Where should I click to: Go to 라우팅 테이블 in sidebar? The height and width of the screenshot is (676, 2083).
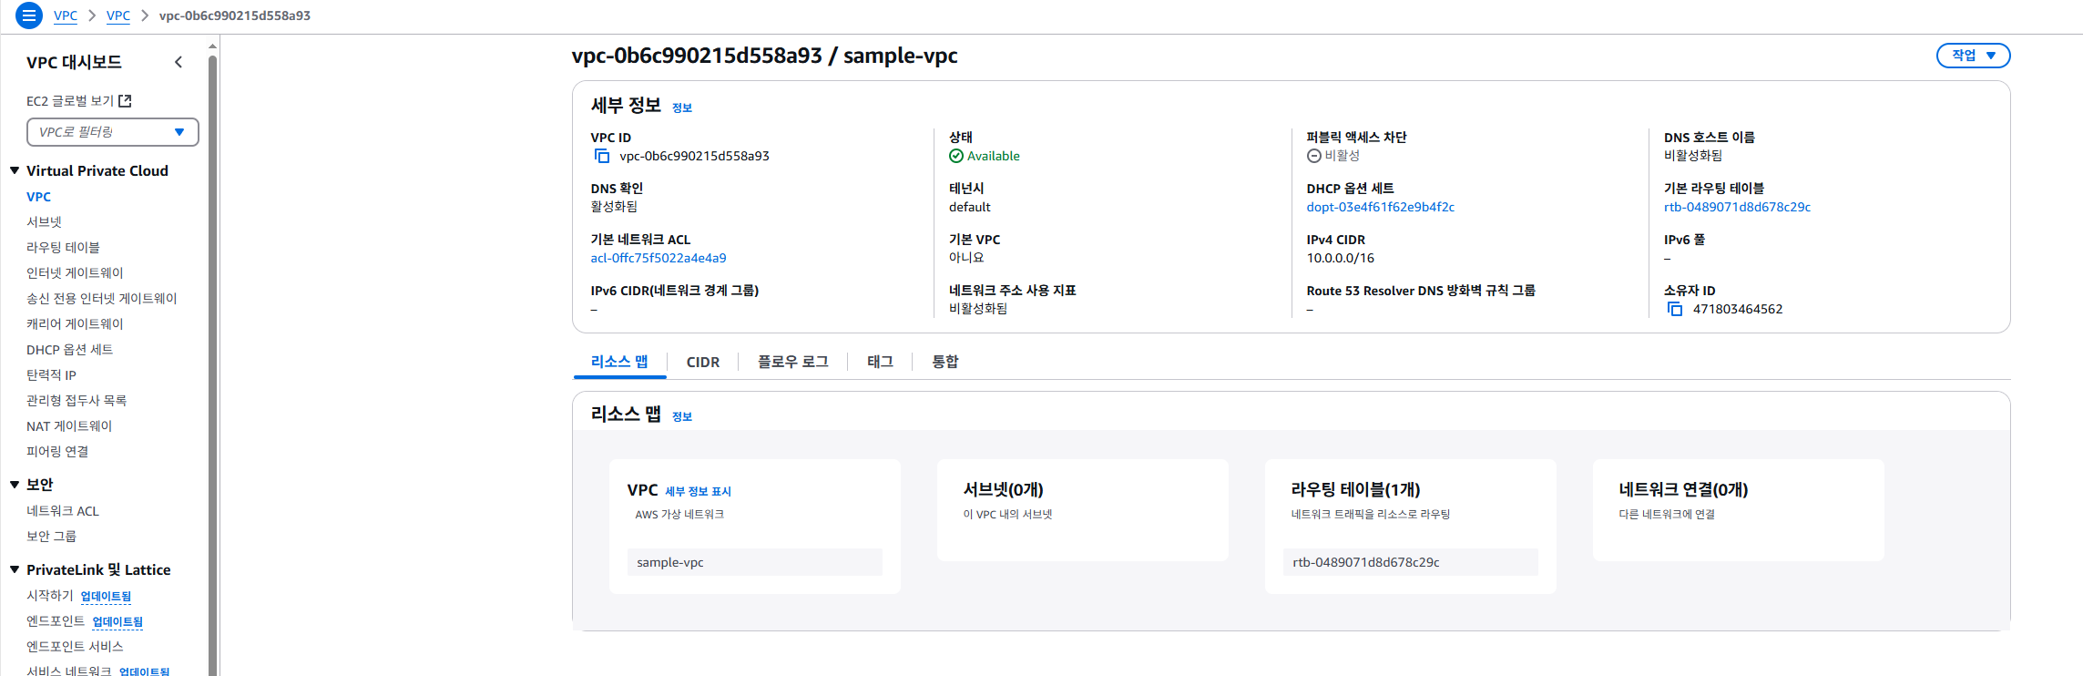pyautogui.click(x=63, y=248)
